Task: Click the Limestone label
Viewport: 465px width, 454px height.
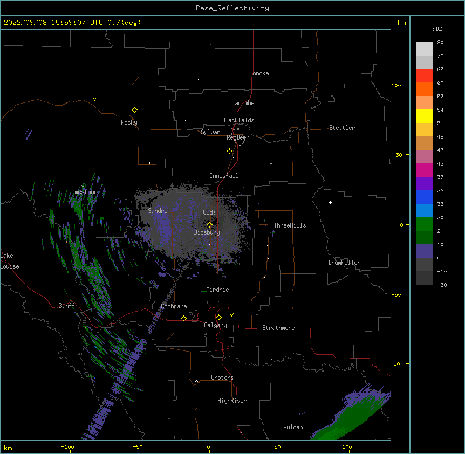Action: click(x=83, y=192)
